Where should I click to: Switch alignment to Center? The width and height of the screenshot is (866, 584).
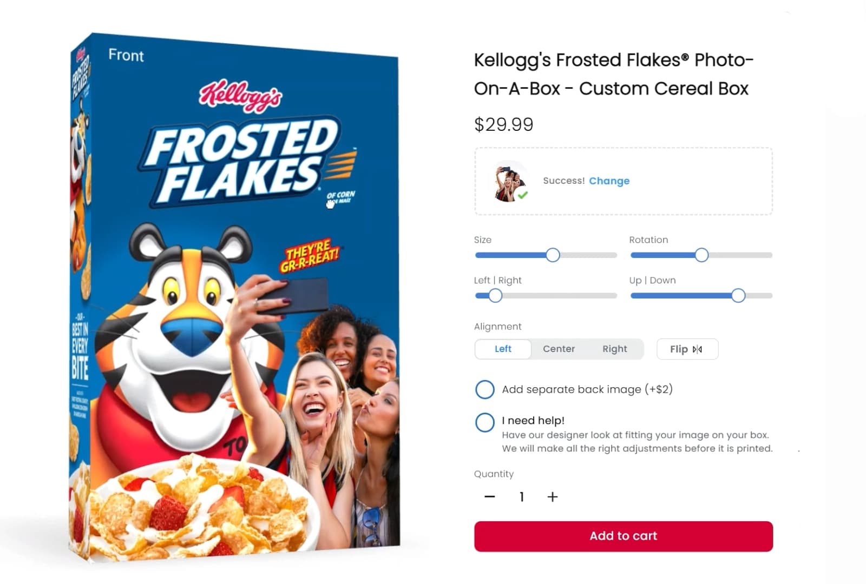(x=559, y=349)
